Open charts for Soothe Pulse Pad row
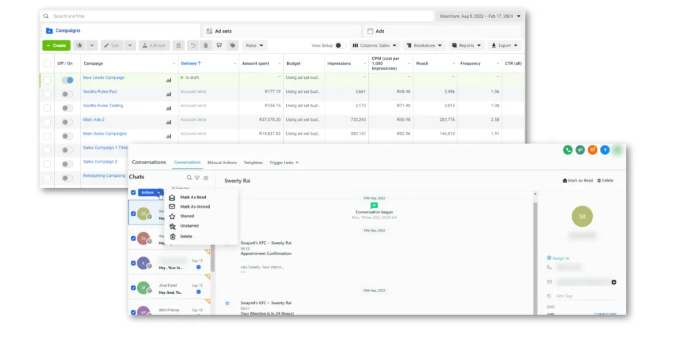Image resolution: width=684 pixels, height=345 pixels. [x=169, y=94]
